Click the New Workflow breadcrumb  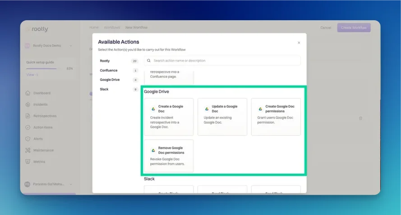tap(136, 27)
